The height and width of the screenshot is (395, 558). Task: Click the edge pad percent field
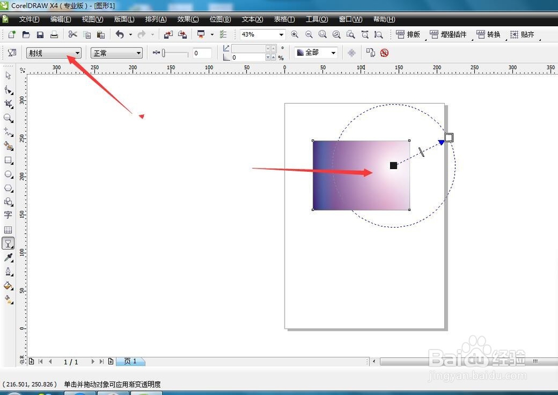click(249, 57)
